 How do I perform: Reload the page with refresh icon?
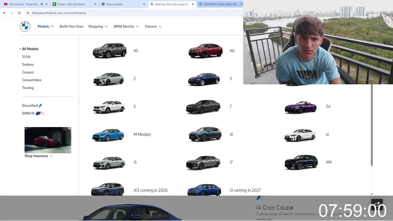tap(19, 13)
